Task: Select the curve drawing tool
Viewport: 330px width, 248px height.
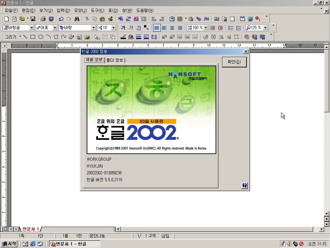Action: coord(64,37)
